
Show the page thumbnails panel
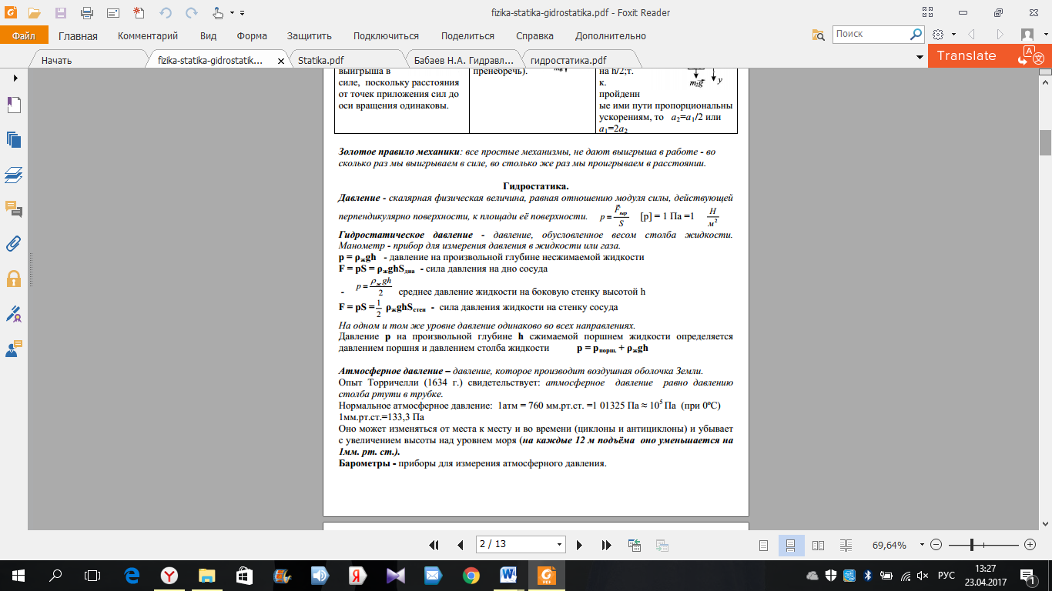14,139
